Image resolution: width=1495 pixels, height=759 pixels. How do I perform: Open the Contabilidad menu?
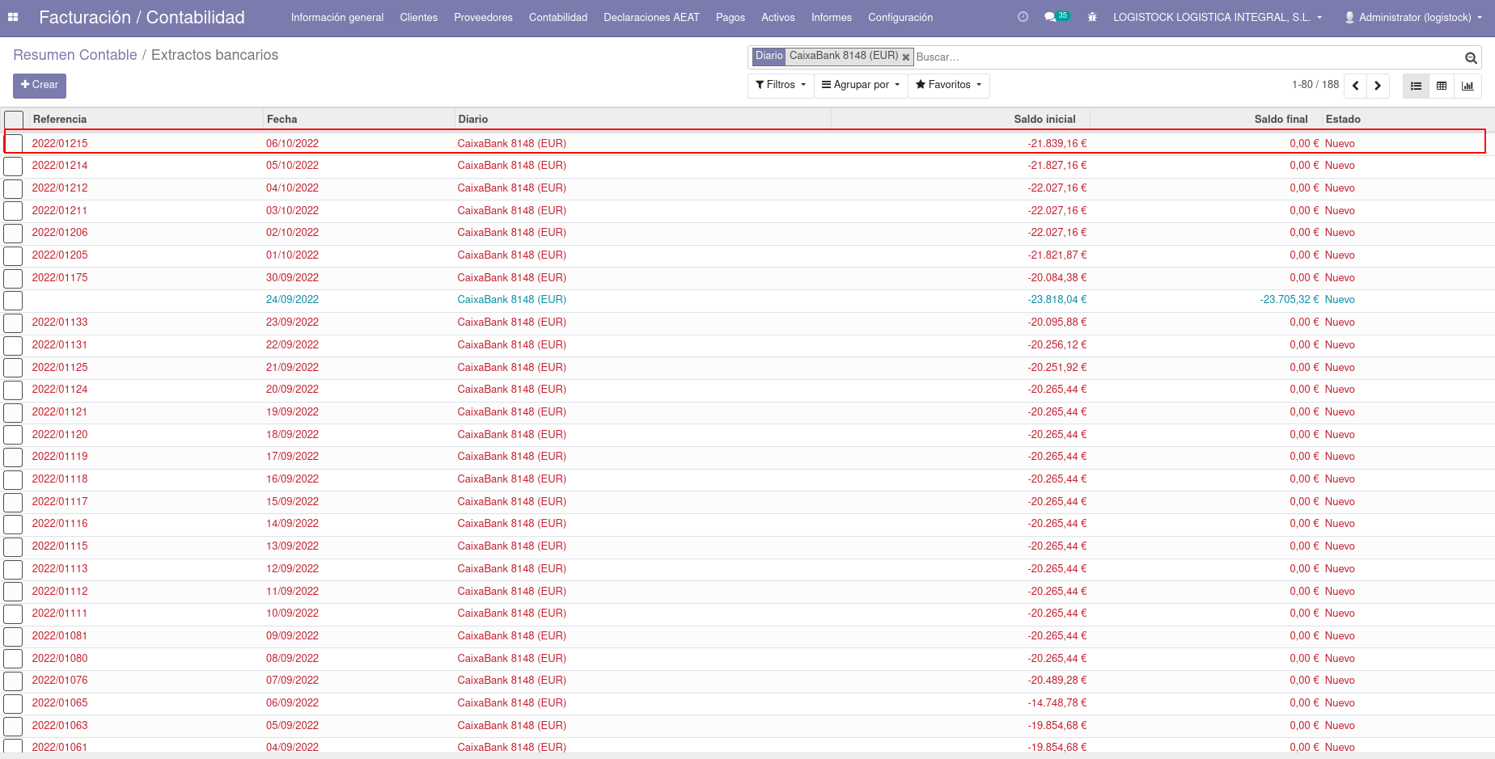pyautogui.click(x=558, y=17)
